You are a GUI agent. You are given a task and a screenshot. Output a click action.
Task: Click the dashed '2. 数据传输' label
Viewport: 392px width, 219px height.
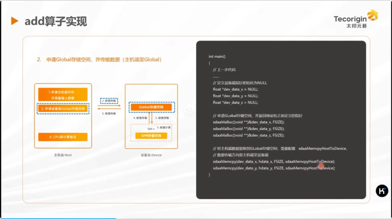[x=108, y=101]
